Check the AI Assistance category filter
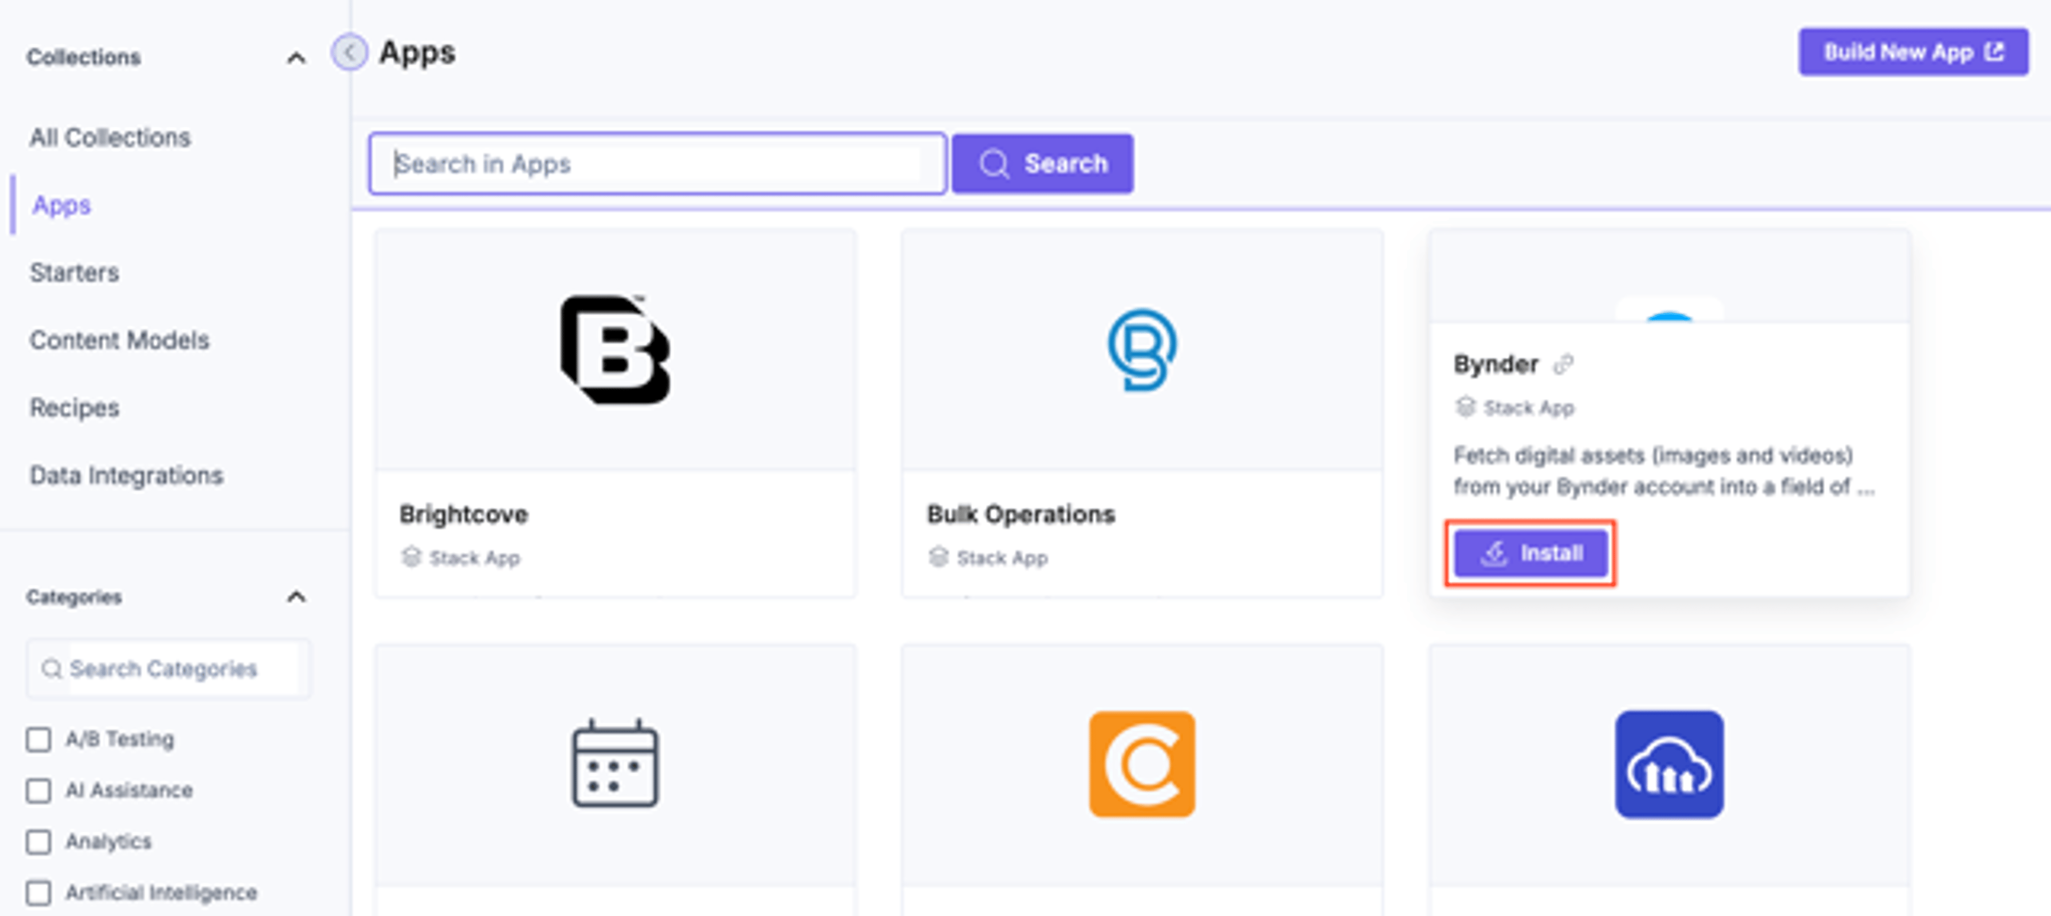2051x916 pixels. tap(38, 790)
